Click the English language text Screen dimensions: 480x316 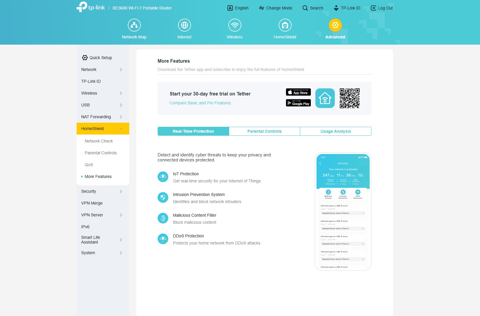(242, 8)
